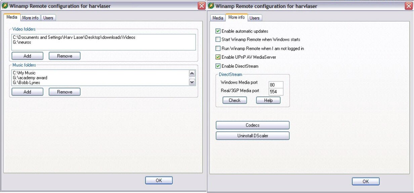Check Start Winamp Remote when Windows starts
The width and height of the screenshot is (414, 193).
[x=218, y=40]
